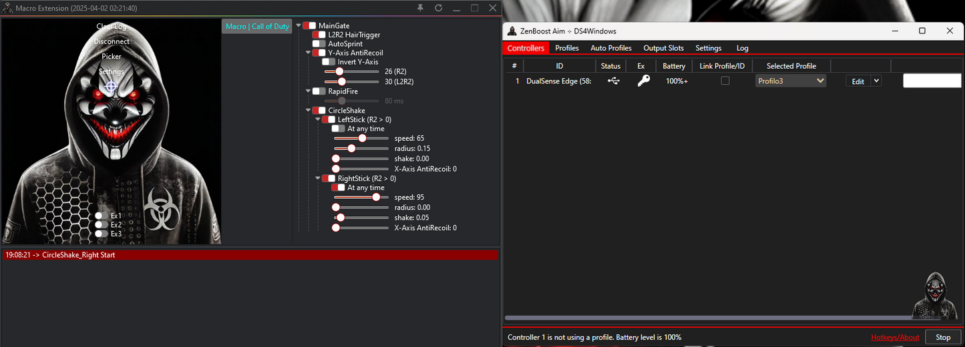Open the Auto Profiles tab

click(611, 48)
